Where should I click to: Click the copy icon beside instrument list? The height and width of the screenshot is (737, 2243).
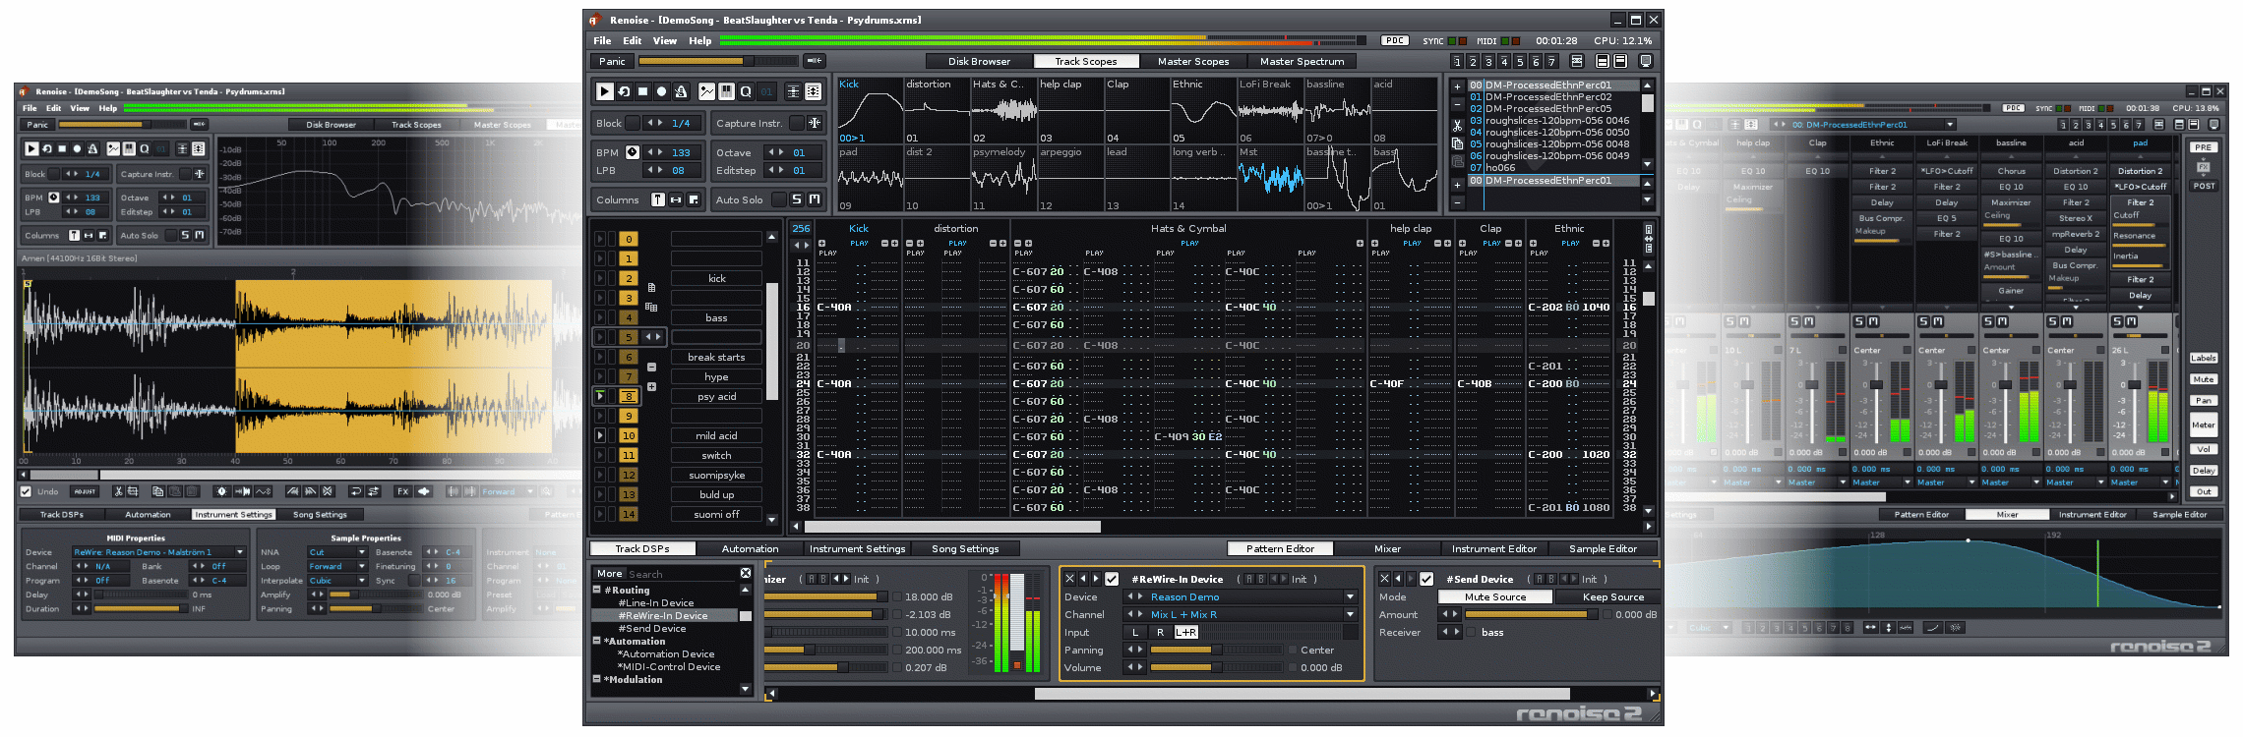pos(1457,143)
